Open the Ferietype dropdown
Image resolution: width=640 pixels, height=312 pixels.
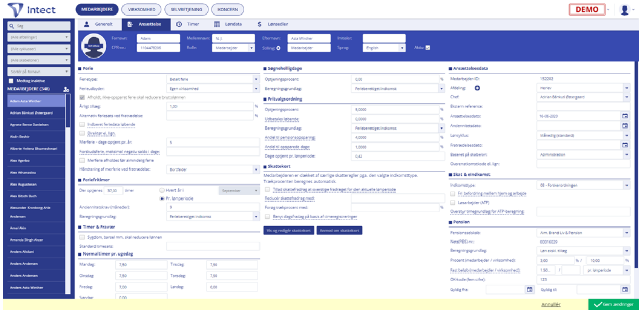click(x=213, y=79)
